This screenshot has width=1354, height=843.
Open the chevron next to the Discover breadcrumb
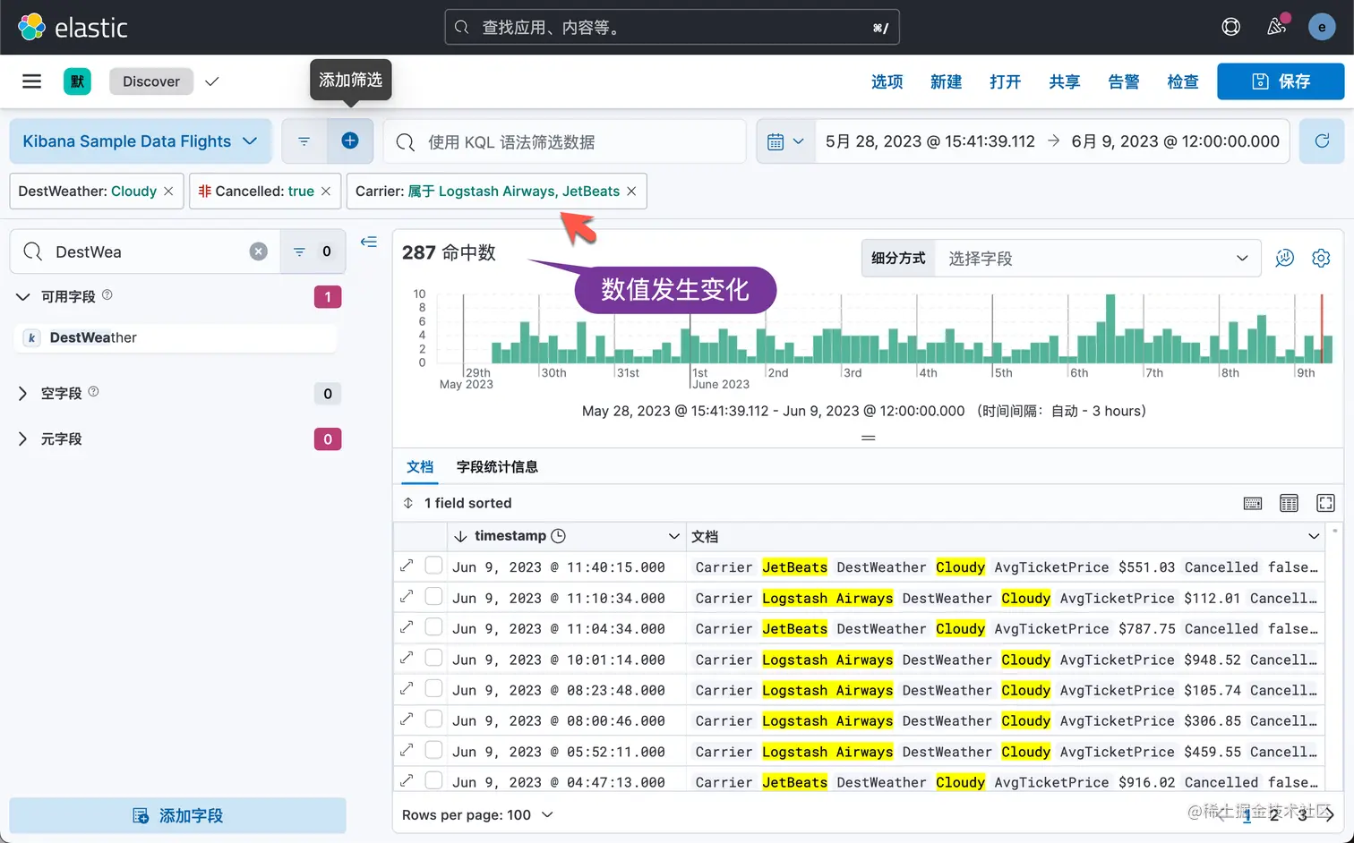click(x=212, y=81)
